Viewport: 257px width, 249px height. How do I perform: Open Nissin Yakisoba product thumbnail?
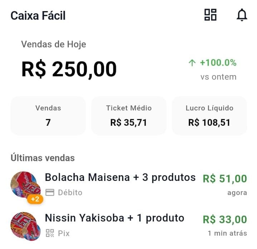[24, 226]
